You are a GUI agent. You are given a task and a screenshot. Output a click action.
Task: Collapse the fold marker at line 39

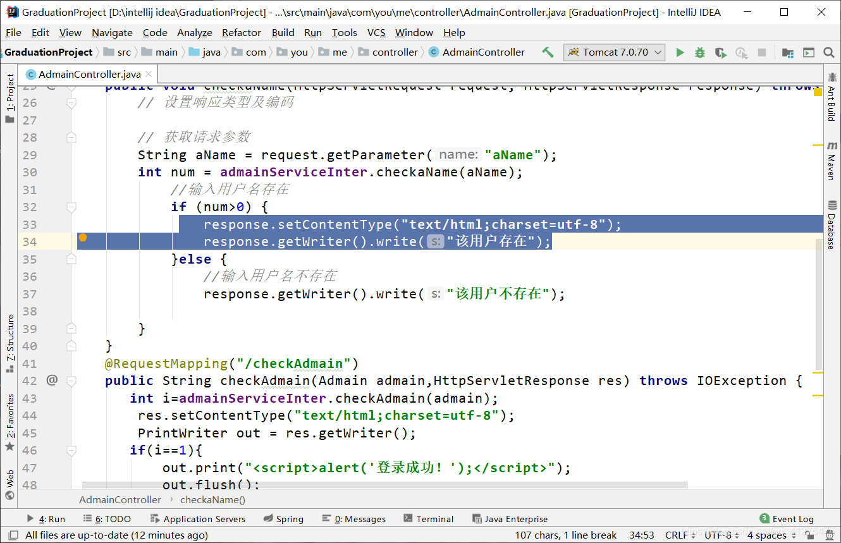pos(71,329)
